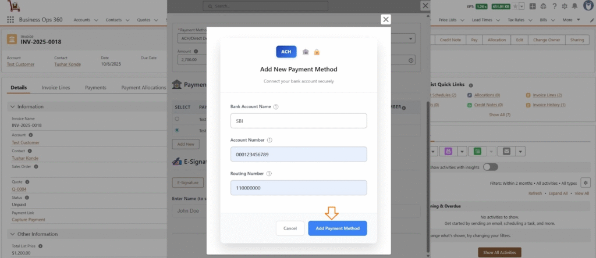Screen dimensions: 596x258
Task: Click info icon beside Bank Account Name
Action: coord(276,107)
